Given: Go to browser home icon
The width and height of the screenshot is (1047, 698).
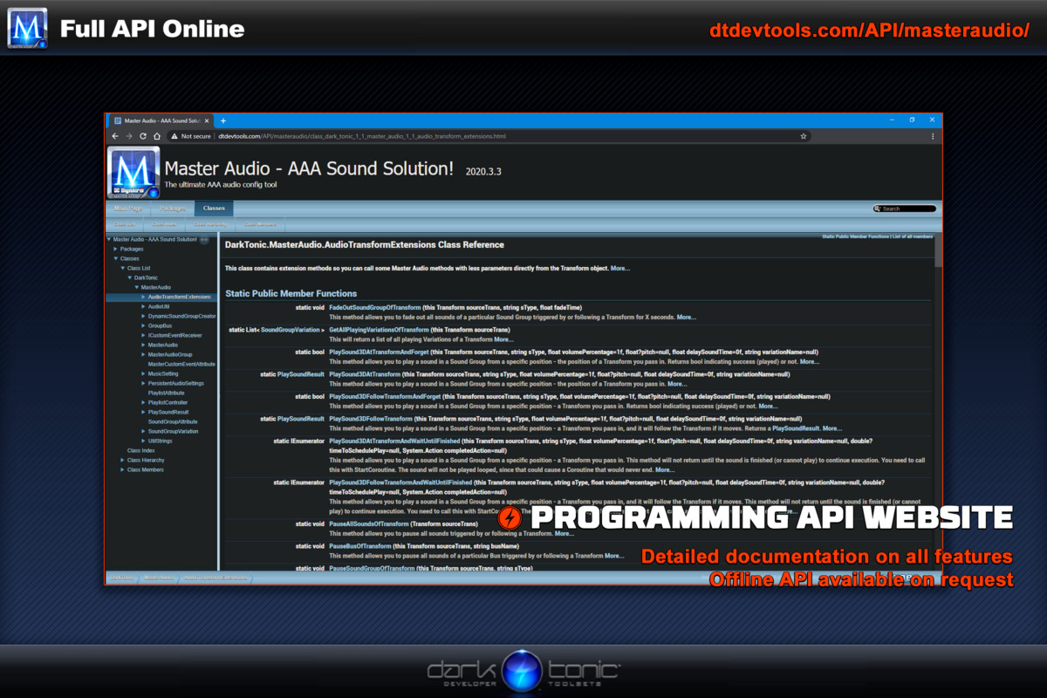Looking at the screenshot, I should pos(157,136).
